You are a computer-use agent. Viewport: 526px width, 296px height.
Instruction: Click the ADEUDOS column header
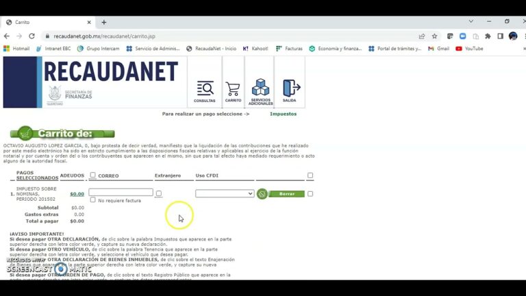point(72,175)
